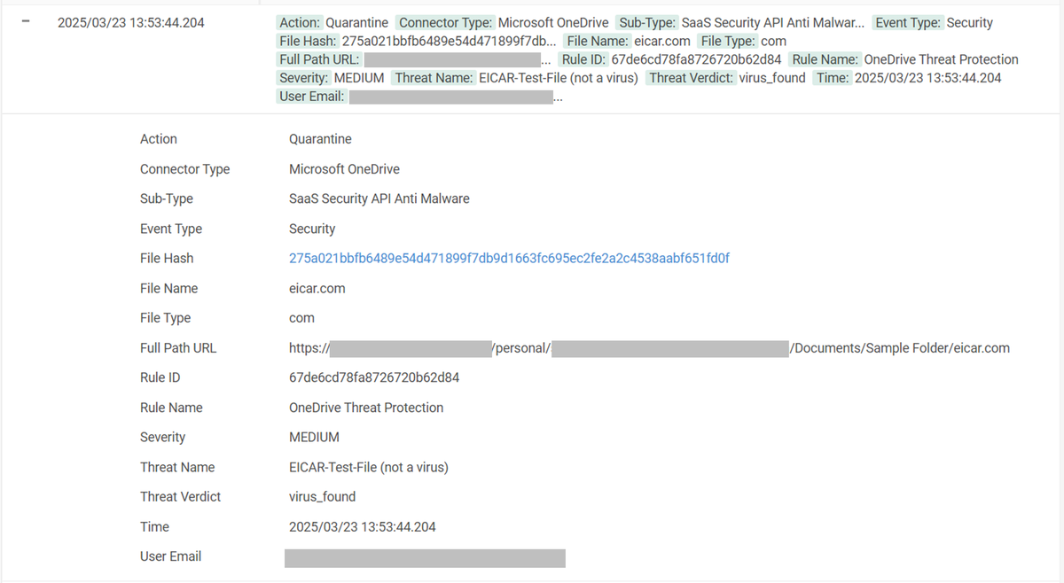Select the 'OneDrive Threat Protection' value in details
The width and height of the screenshot is (1064, 583).
point(366,408)
